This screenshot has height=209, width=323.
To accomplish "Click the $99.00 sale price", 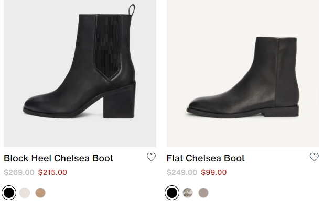I will coord(214,172).
